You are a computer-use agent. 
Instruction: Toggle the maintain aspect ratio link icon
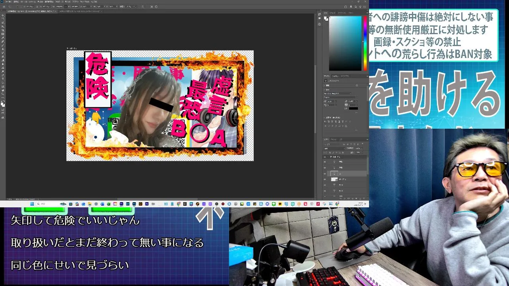pos(66,7)
